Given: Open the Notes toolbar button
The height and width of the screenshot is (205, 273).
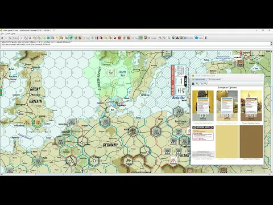Looking at the screenshot, I should [x=152, y=38].
